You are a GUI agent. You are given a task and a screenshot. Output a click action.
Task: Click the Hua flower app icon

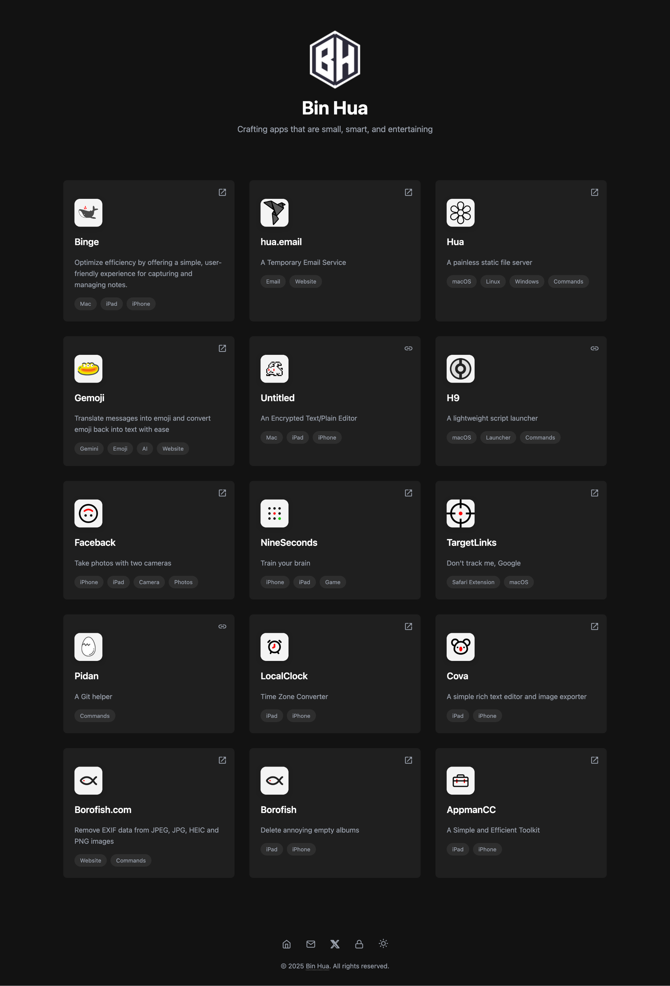(460, 213)
